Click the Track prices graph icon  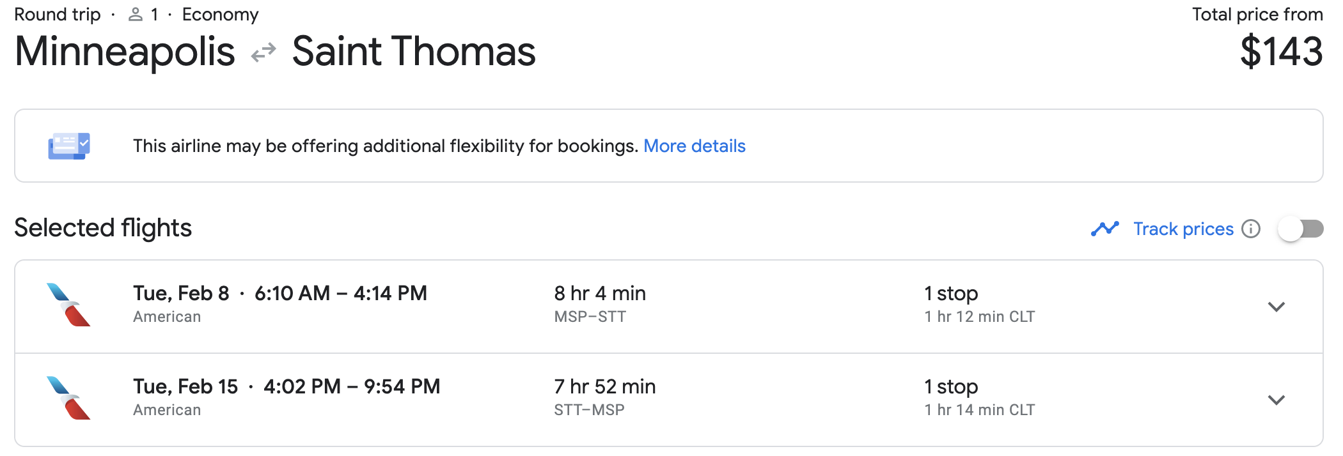click(x=1104, y=228)
